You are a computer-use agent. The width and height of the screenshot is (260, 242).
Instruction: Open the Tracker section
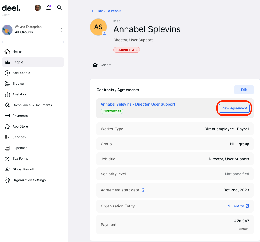[x=18, y=84]
